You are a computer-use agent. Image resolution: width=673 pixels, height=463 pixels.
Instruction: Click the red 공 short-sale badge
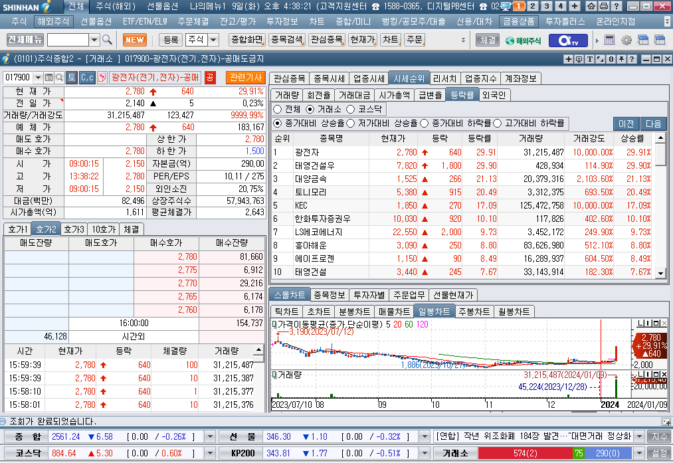click(209, 78)
